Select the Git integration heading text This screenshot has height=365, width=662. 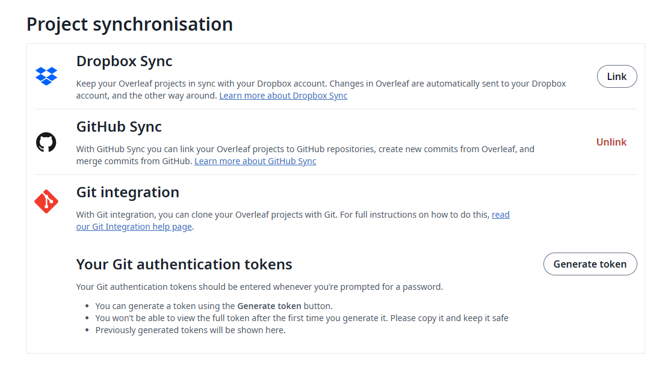[x=128, y=192]
